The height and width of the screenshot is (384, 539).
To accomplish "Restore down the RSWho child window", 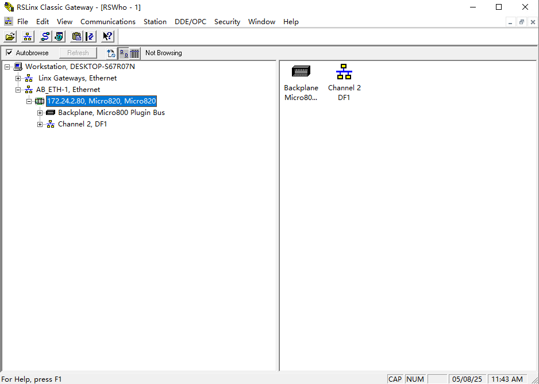I will [521, 22].
